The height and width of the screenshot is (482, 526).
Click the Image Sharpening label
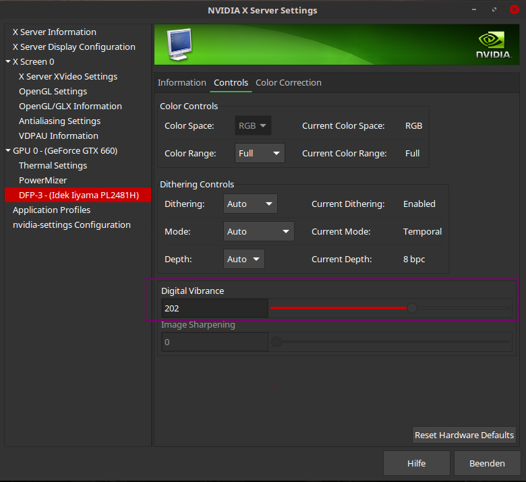198,325
